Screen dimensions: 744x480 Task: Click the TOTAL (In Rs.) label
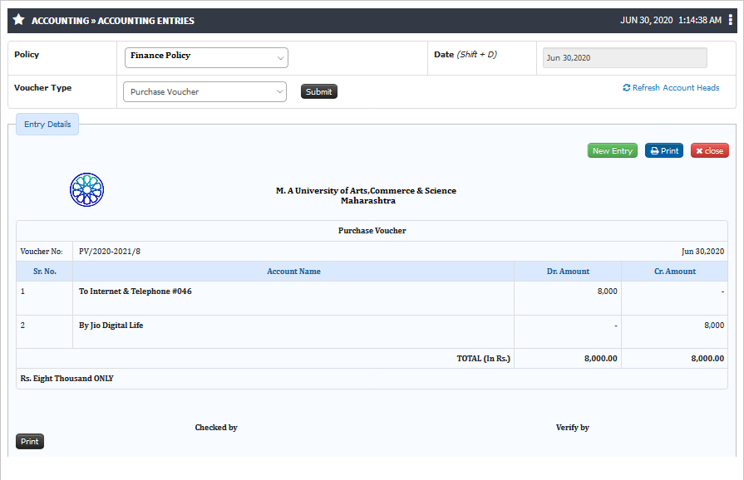coord(484,359)
